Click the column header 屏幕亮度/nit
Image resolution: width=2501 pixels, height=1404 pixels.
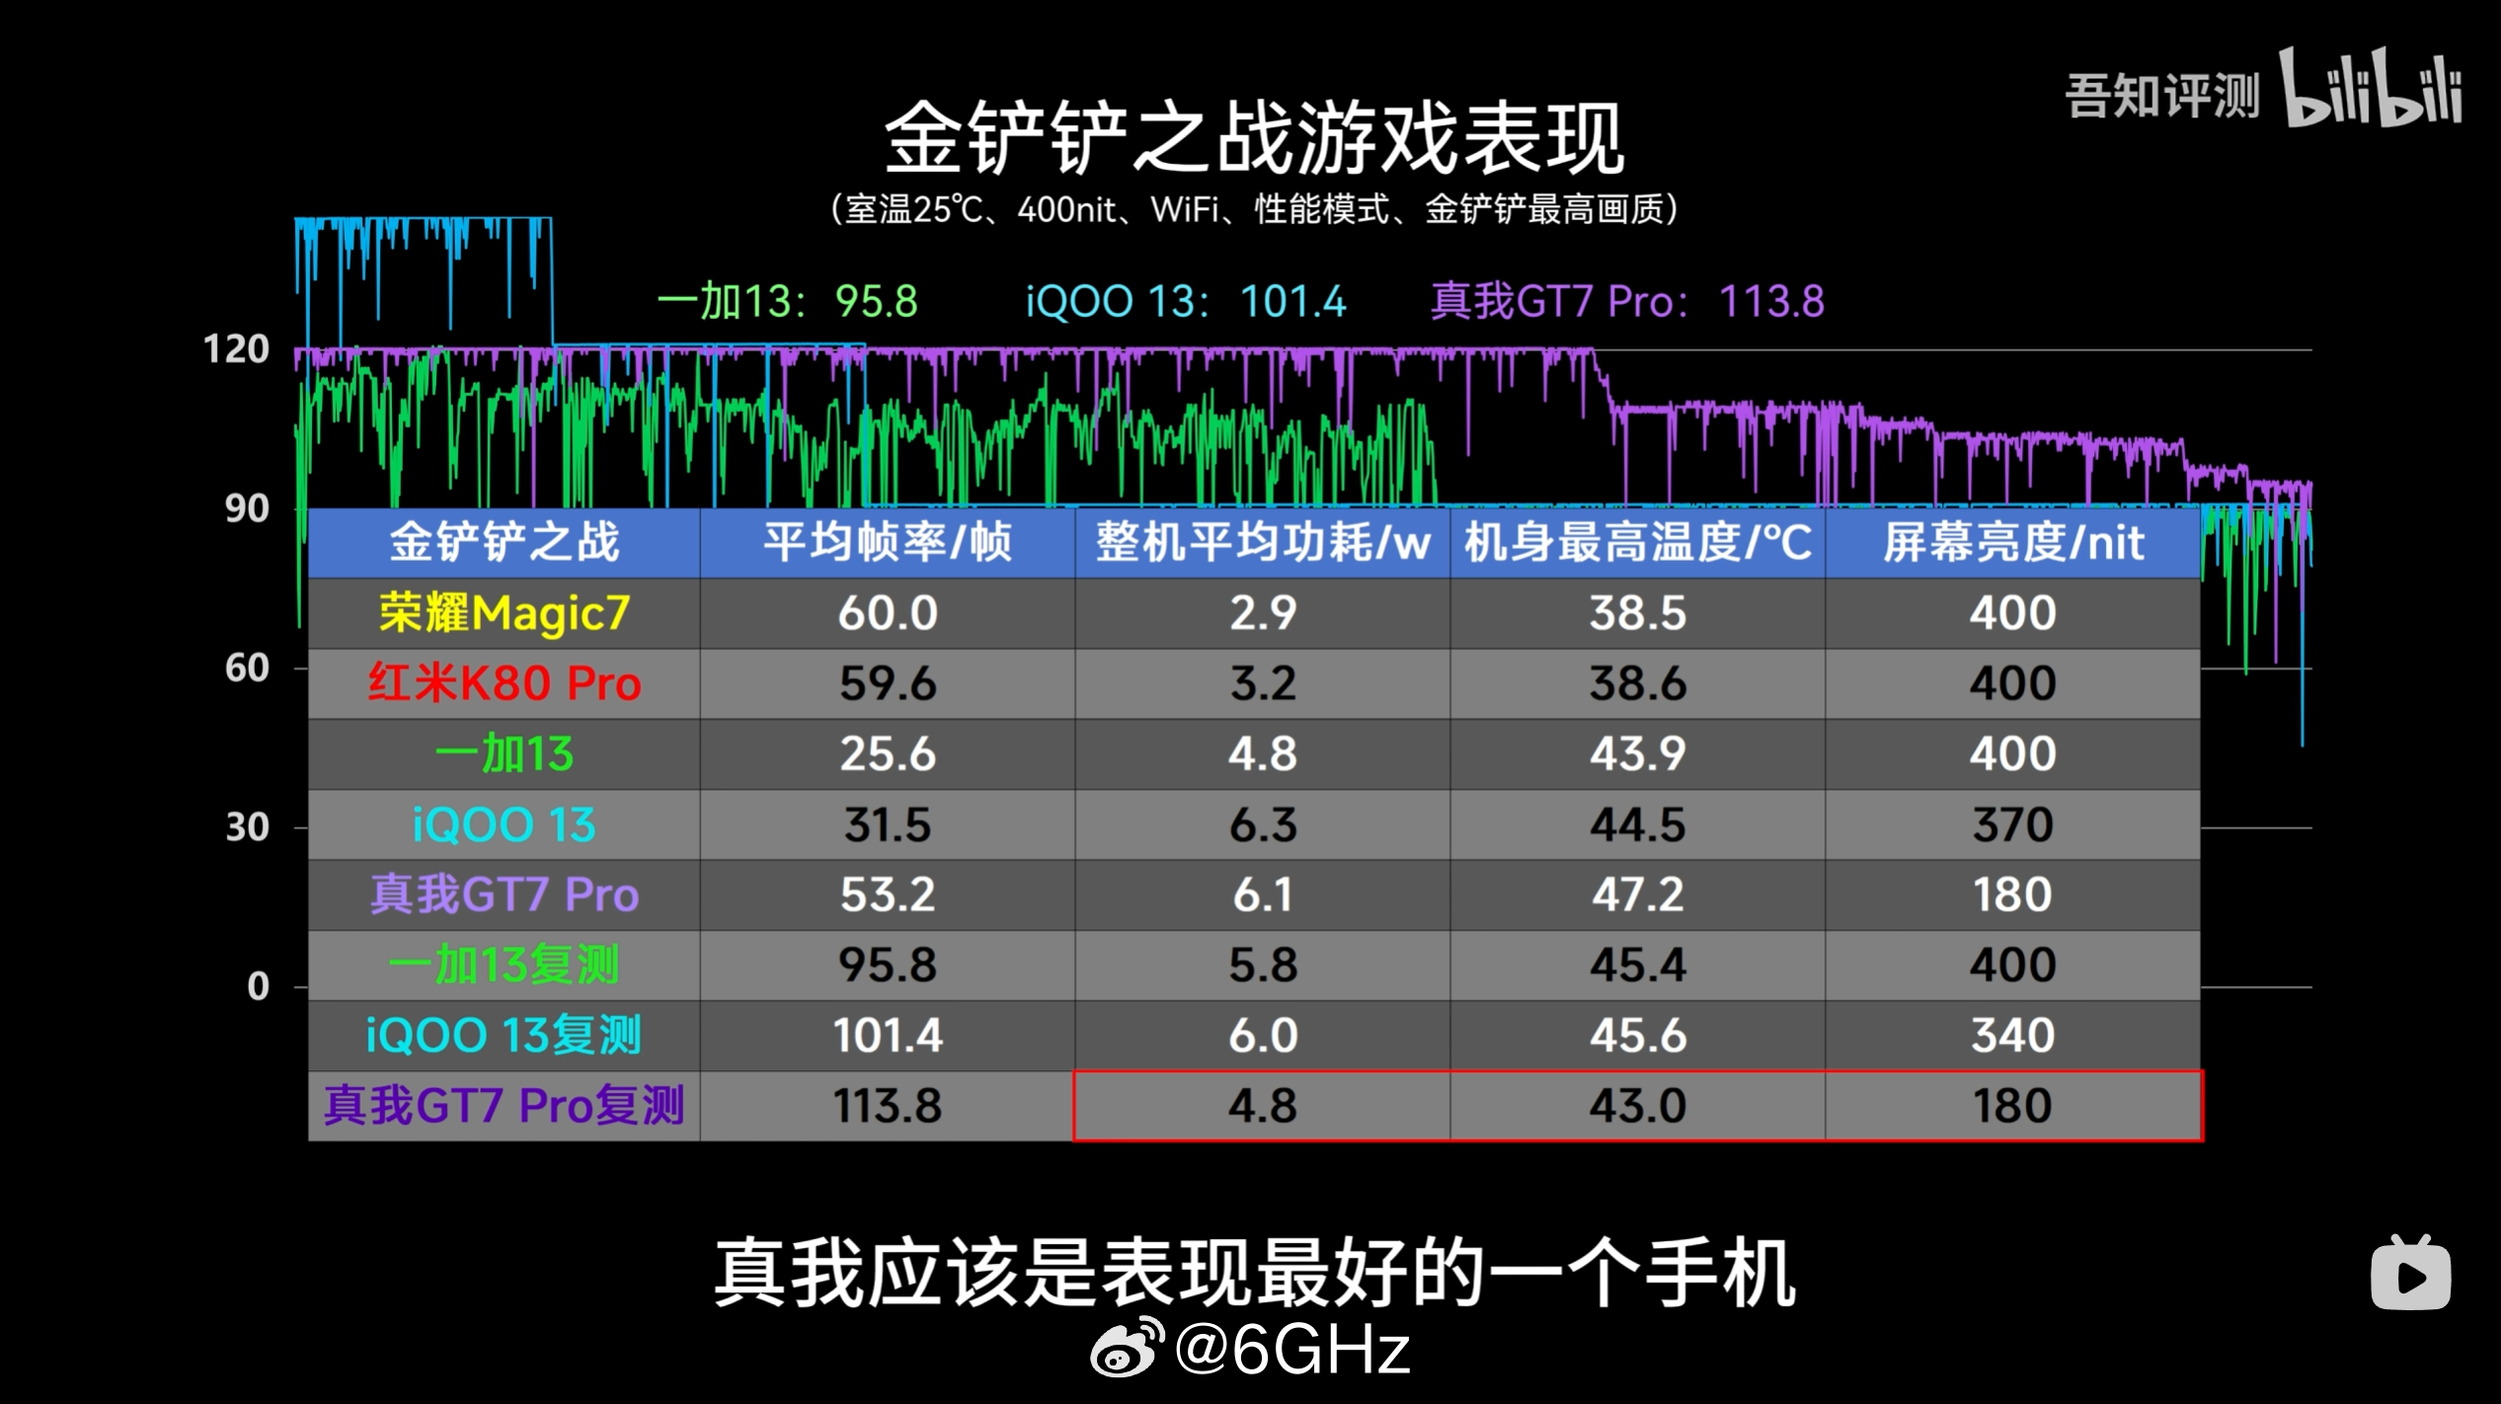pos(2013,542)
